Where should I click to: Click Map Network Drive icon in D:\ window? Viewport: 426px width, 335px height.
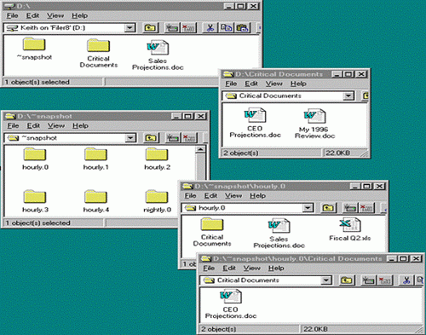click(172, 28)
